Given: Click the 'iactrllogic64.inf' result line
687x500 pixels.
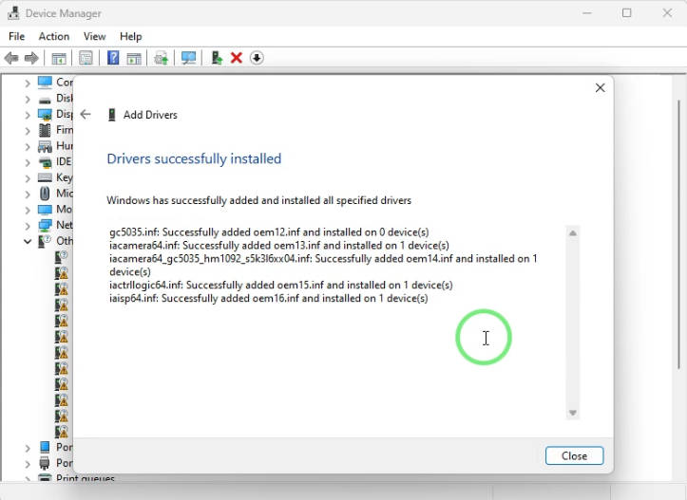Looking at the screenshot, I should click(281, 285).
